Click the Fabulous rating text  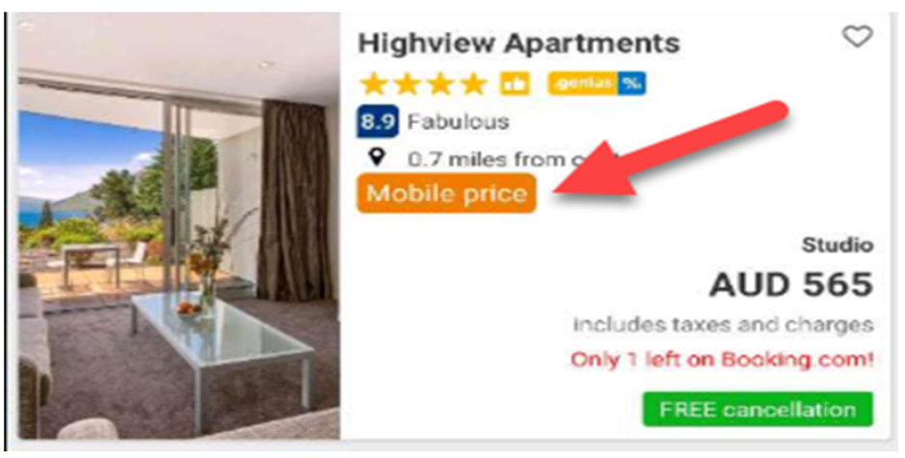point(458,121)
